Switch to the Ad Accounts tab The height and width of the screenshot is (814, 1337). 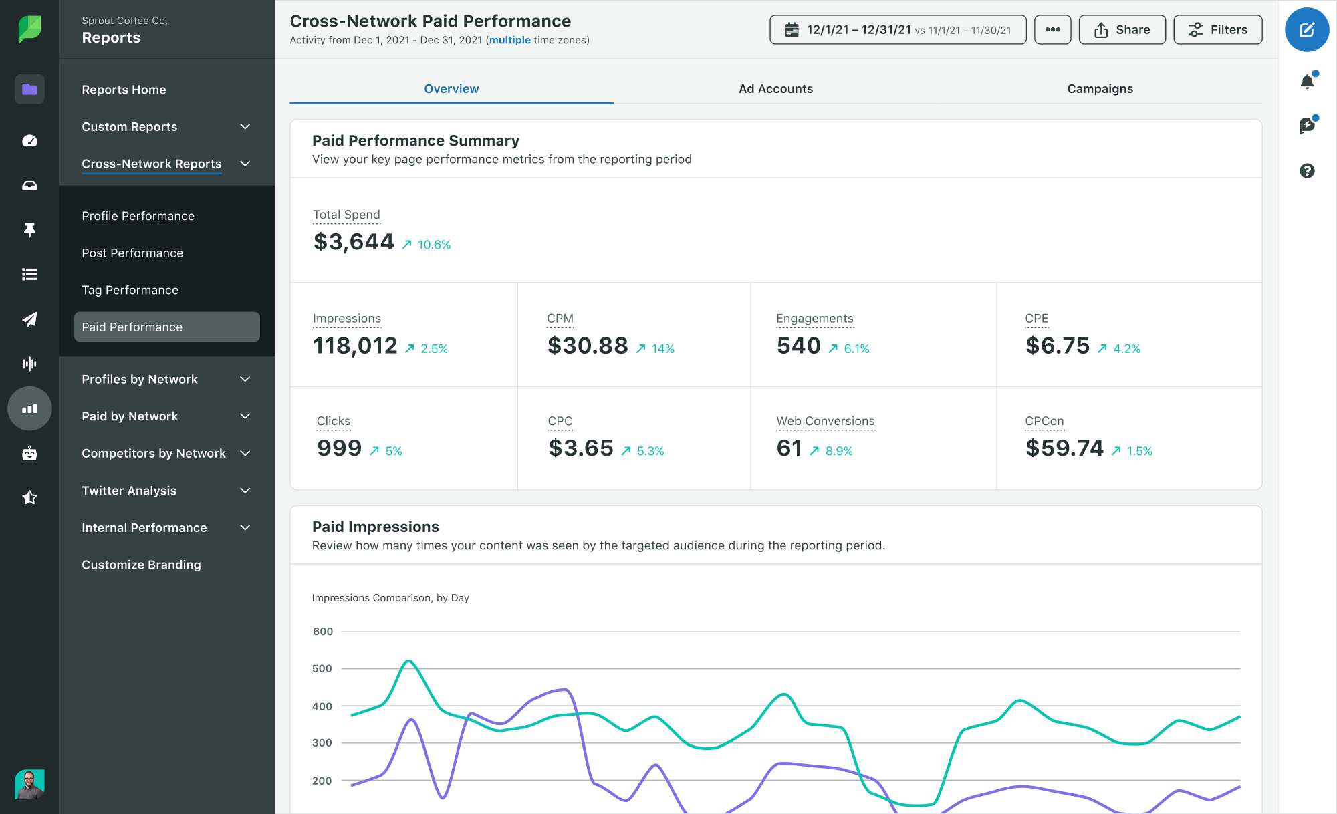(775, 88)
